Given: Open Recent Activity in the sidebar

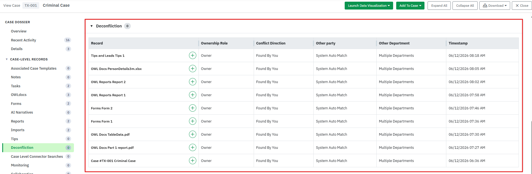Looking at the screenshot, I should [24, 40].
